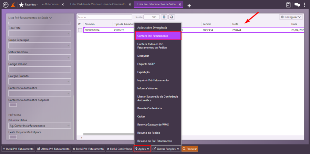
Task: Export list to spreadsheet icon
Action: pos(164,17)
